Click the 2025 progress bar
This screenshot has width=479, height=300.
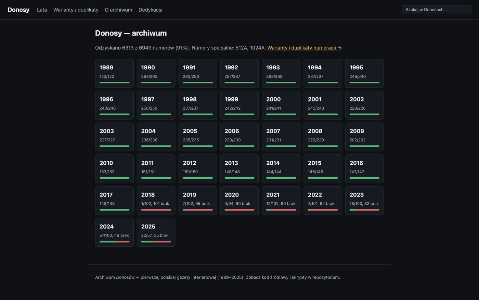(x=156, y=242)
